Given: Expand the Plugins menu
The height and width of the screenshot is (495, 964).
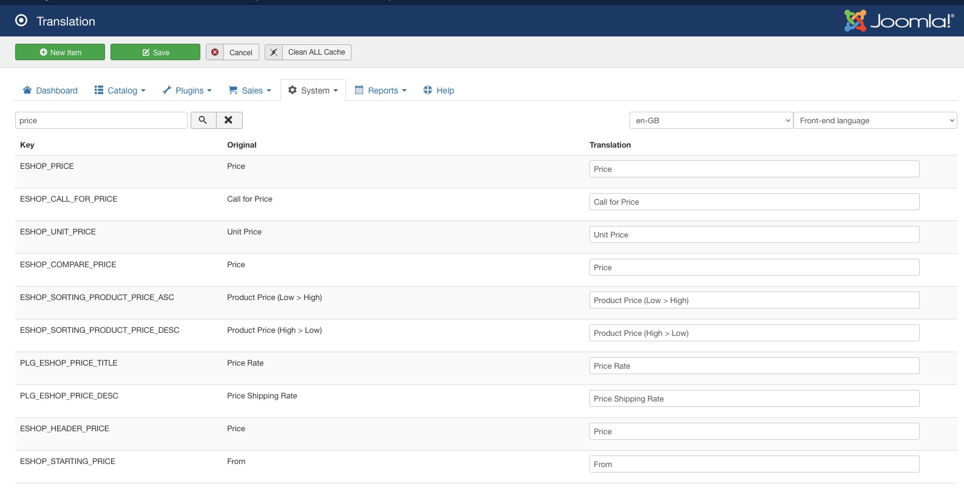Looking at the screenshot, I should tap(188, 90).
